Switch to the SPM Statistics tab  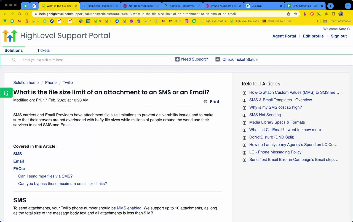coord(306,6)
